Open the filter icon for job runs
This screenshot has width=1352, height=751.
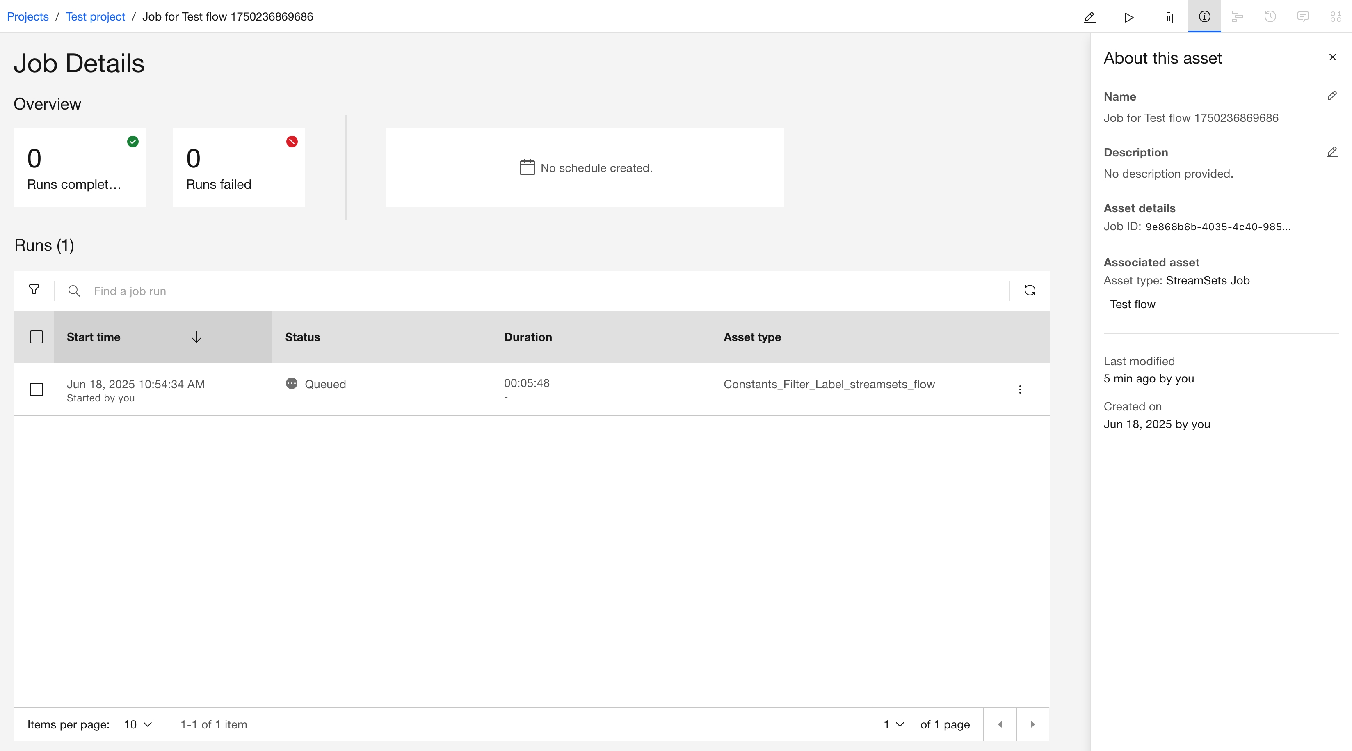coord(34,290)
